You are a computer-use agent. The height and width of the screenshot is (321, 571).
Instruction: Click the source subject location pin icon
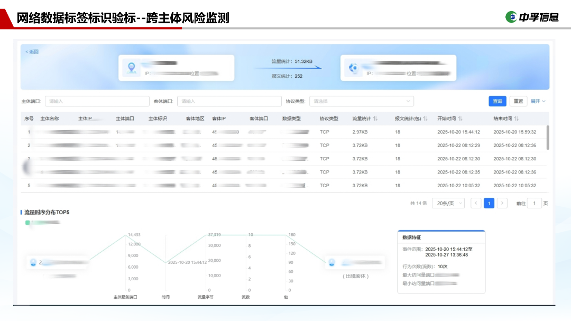(x=132, y=68)
